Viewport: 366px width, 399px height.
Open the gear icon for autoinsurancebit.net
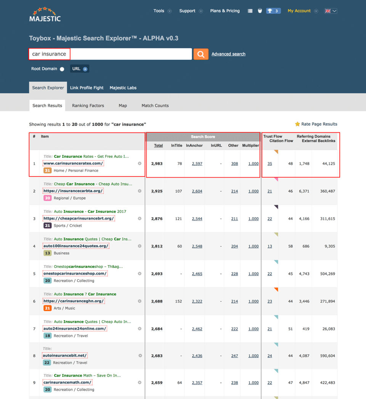tap(140, 356)
